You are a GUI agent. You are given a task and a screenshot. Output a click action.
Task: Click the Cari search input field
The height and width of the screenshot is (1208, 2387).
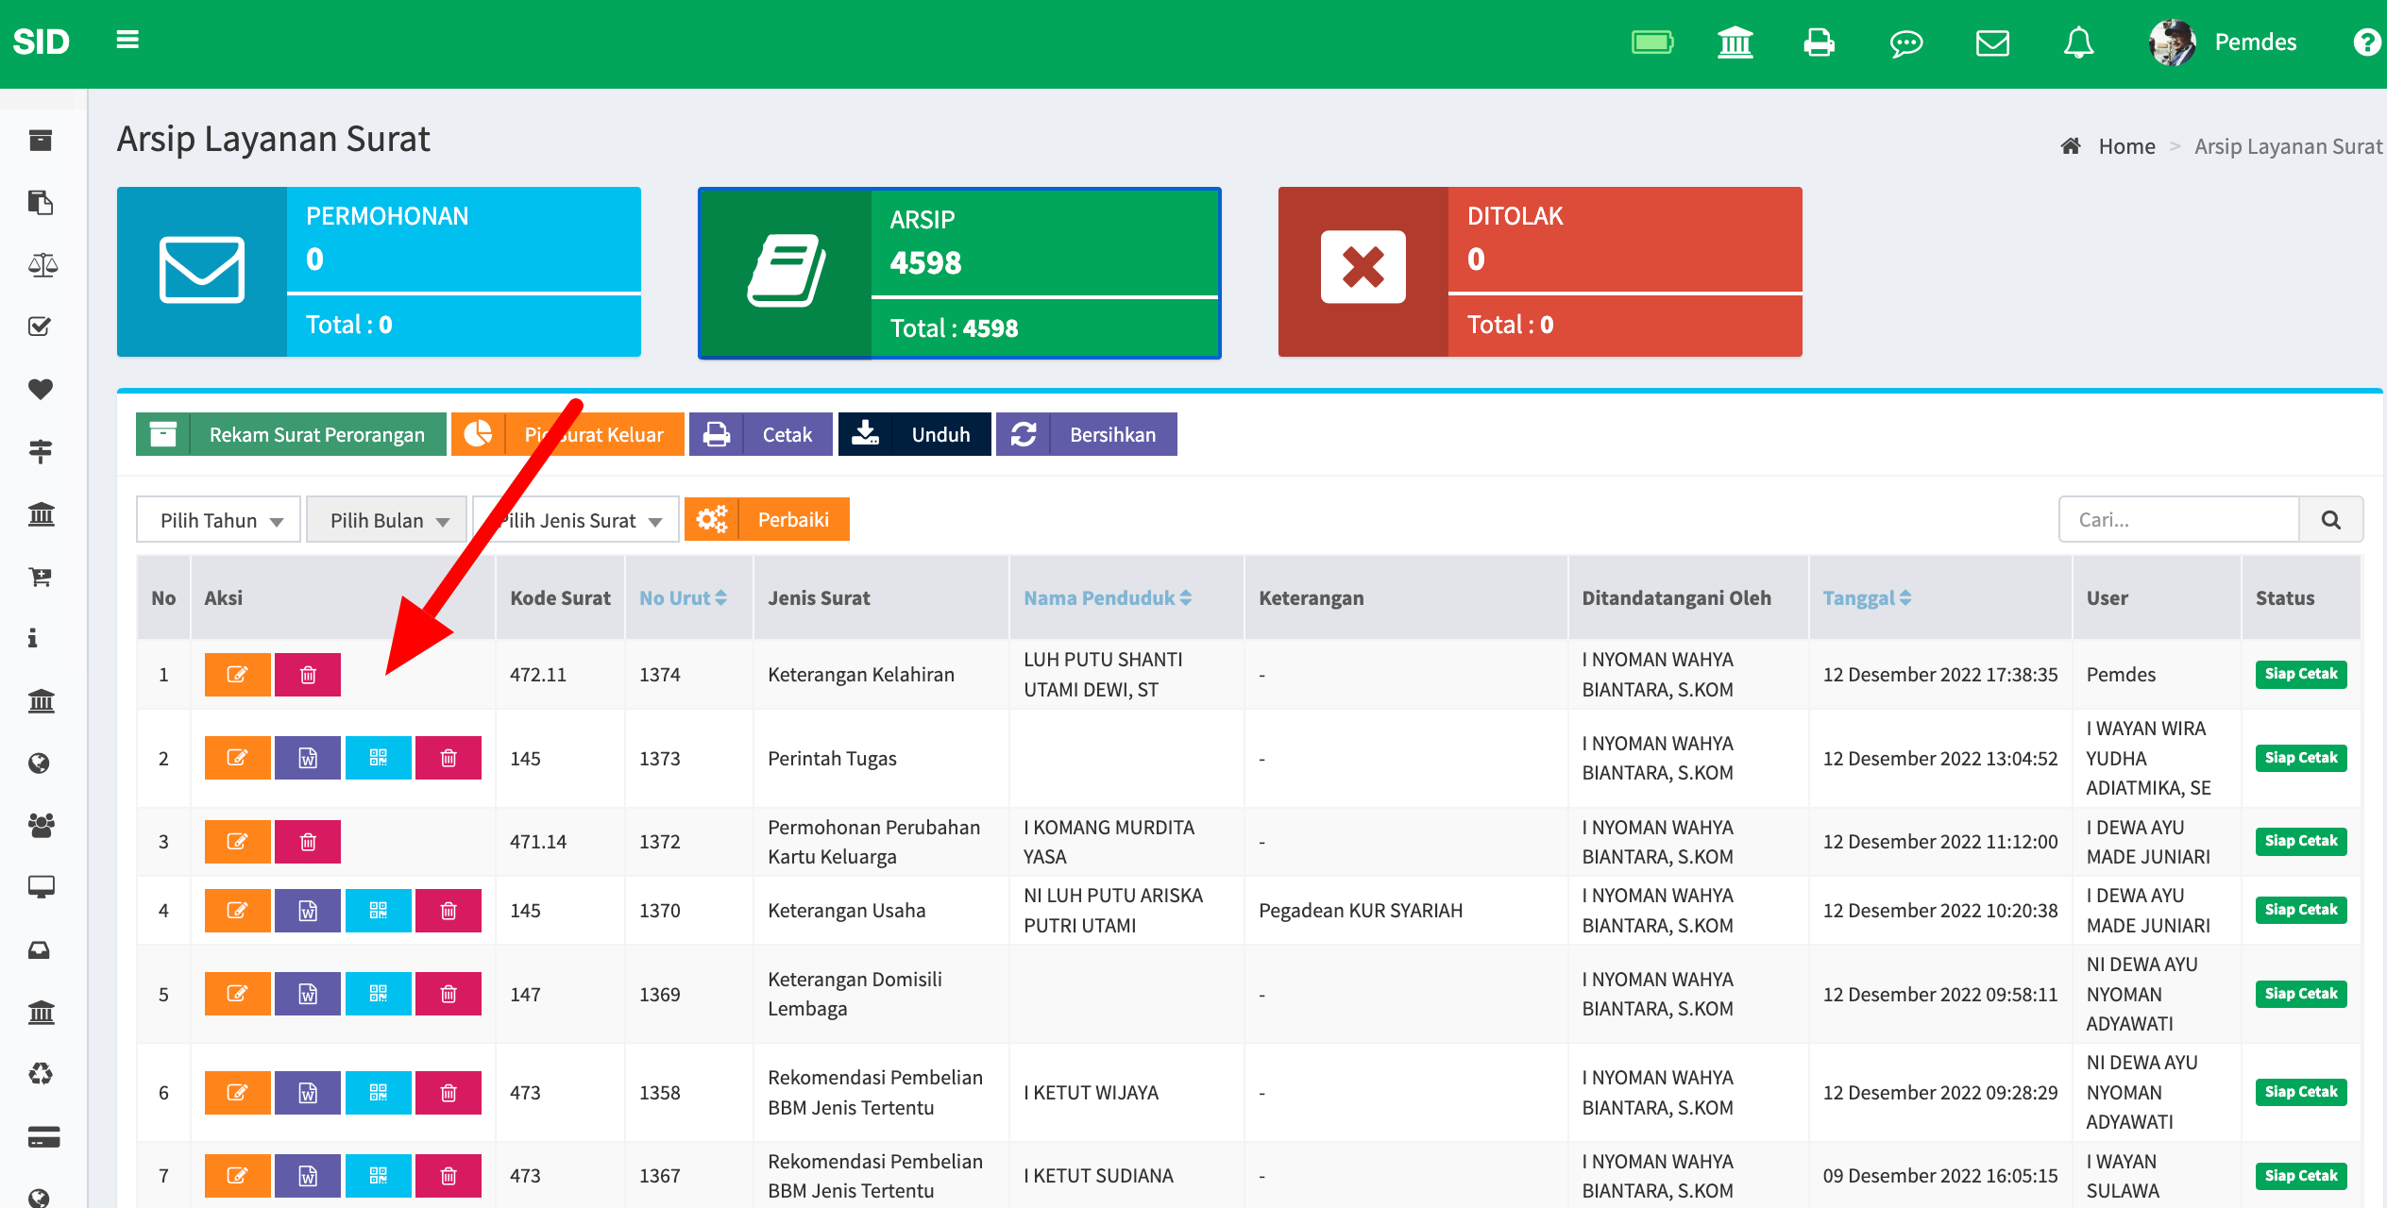(2178, 519)
